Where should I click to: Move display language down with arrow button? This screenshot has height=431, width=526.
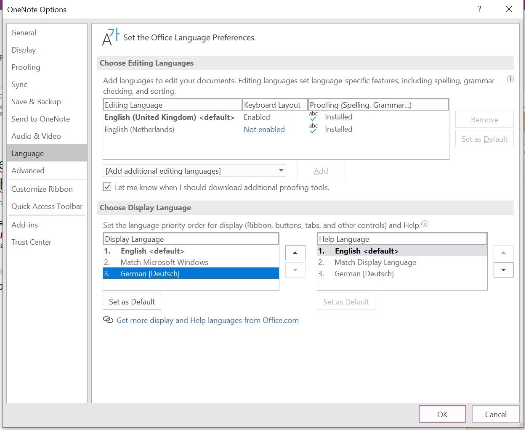[295, 270]
